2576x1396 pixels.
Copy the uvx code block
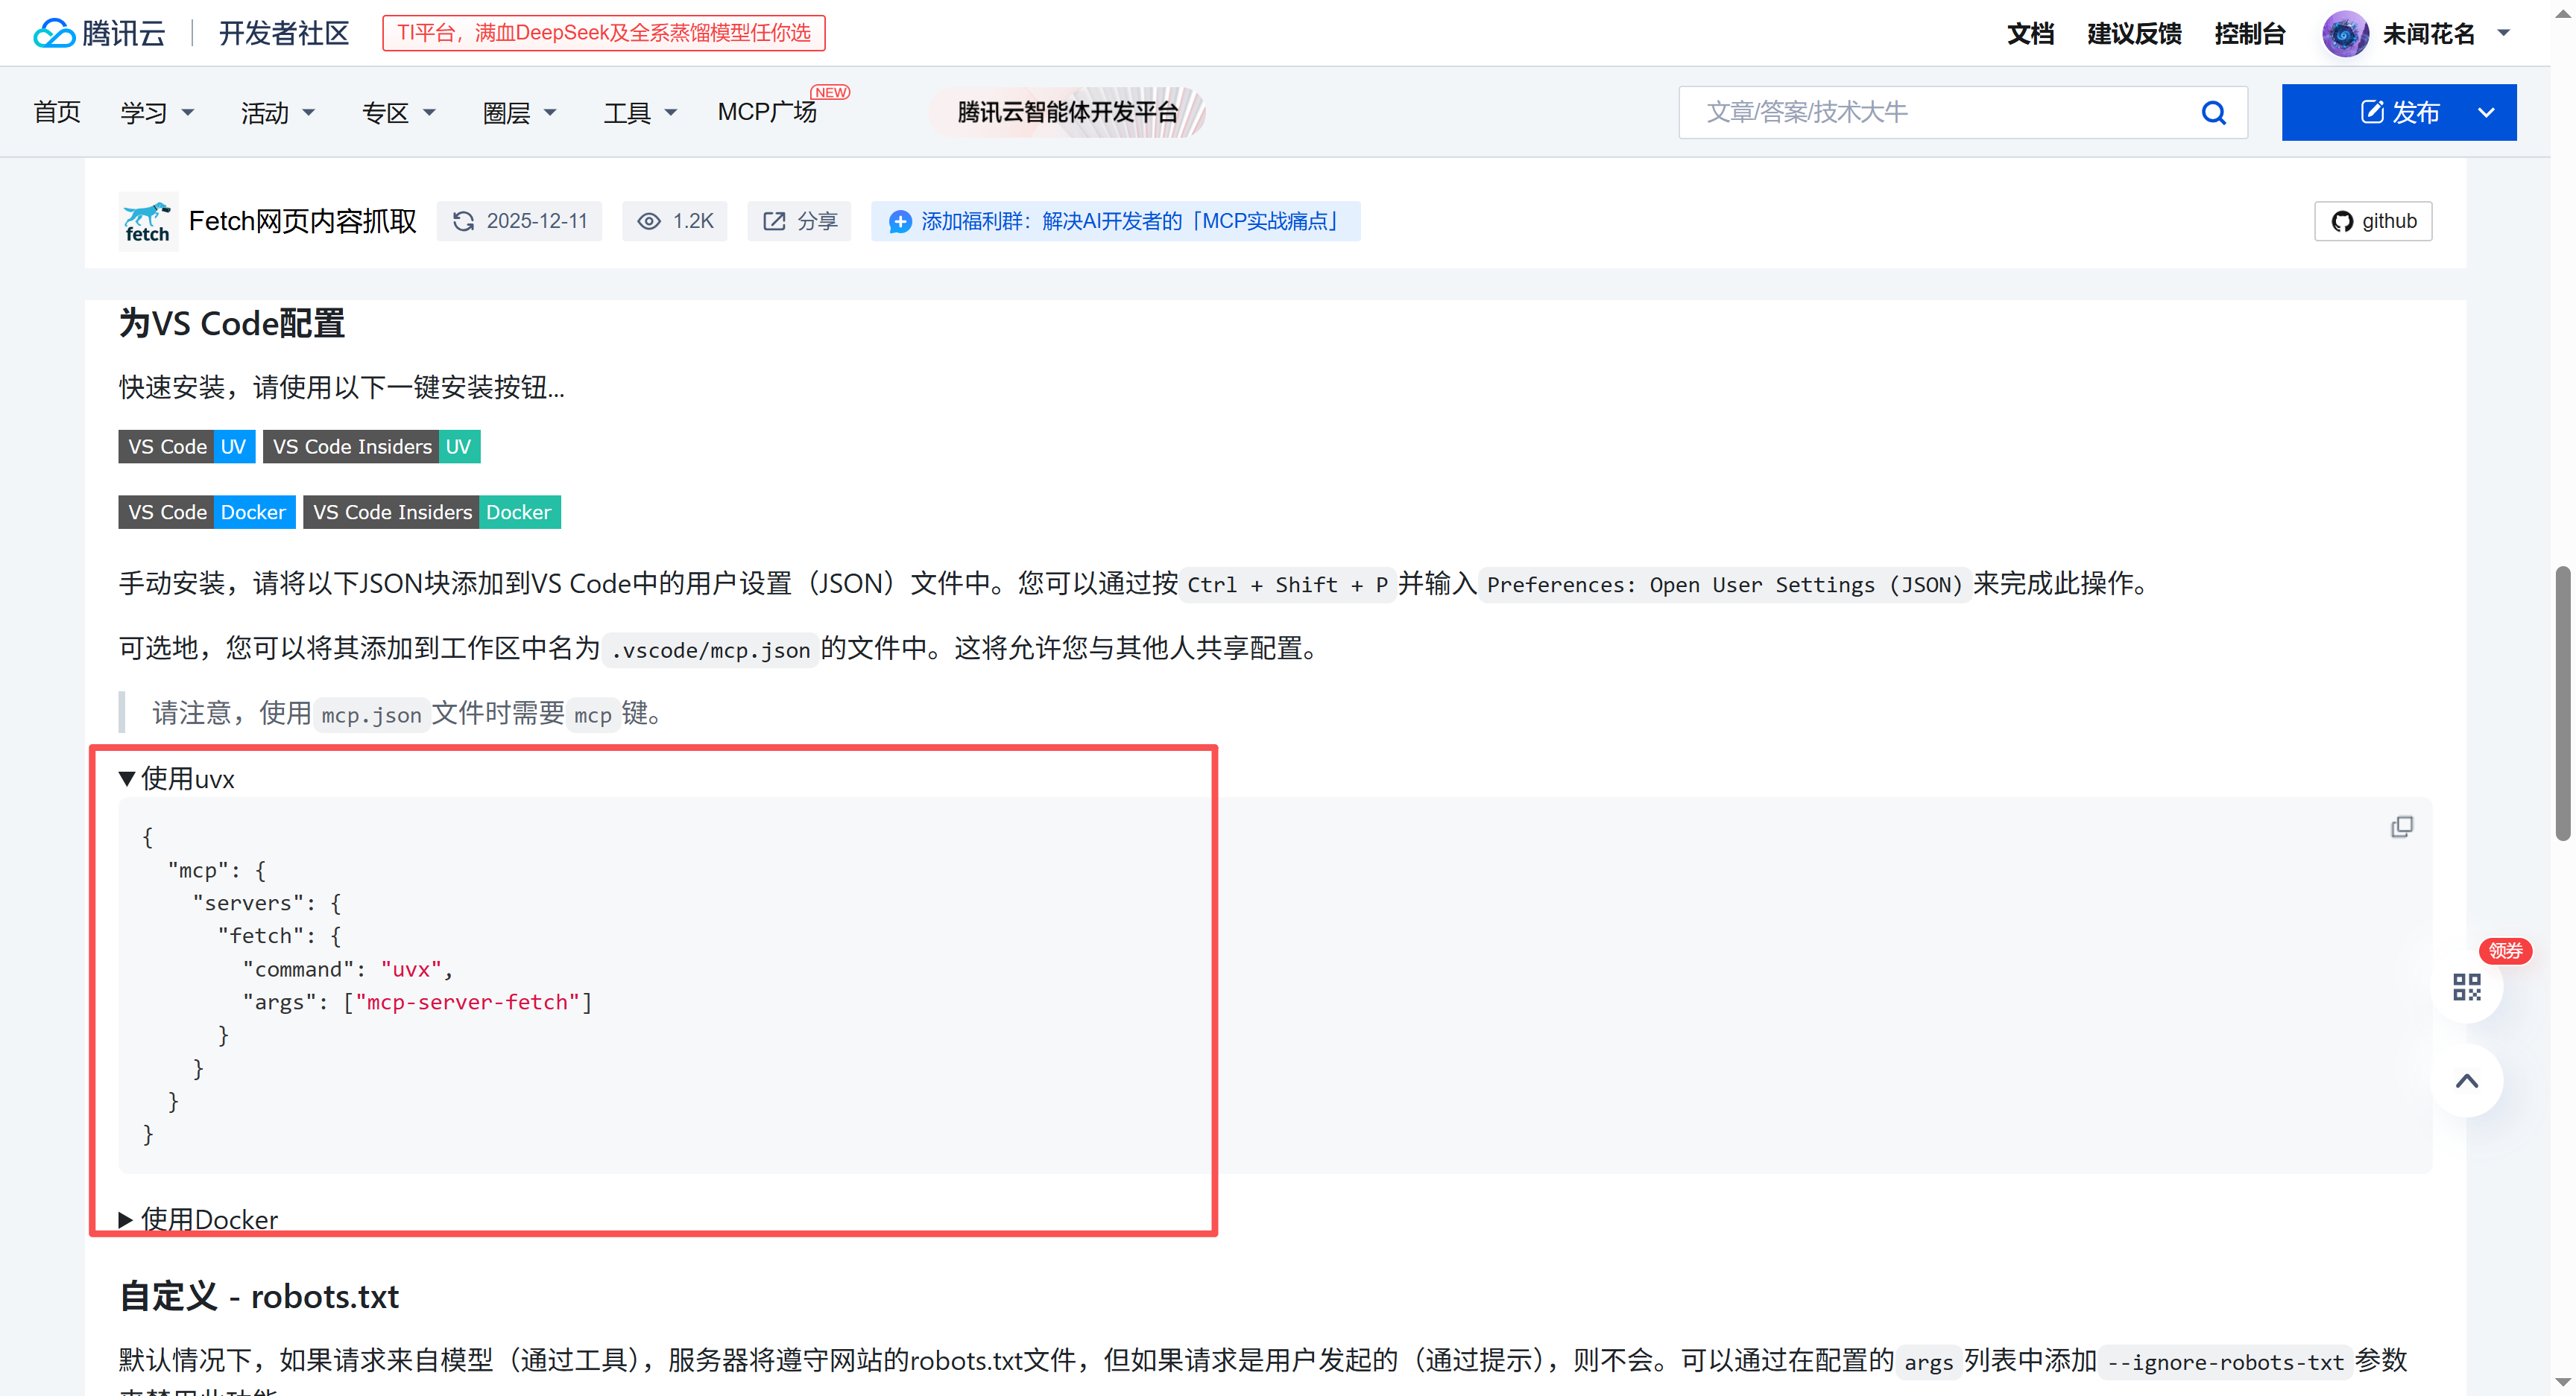[x=2401, y=826]
